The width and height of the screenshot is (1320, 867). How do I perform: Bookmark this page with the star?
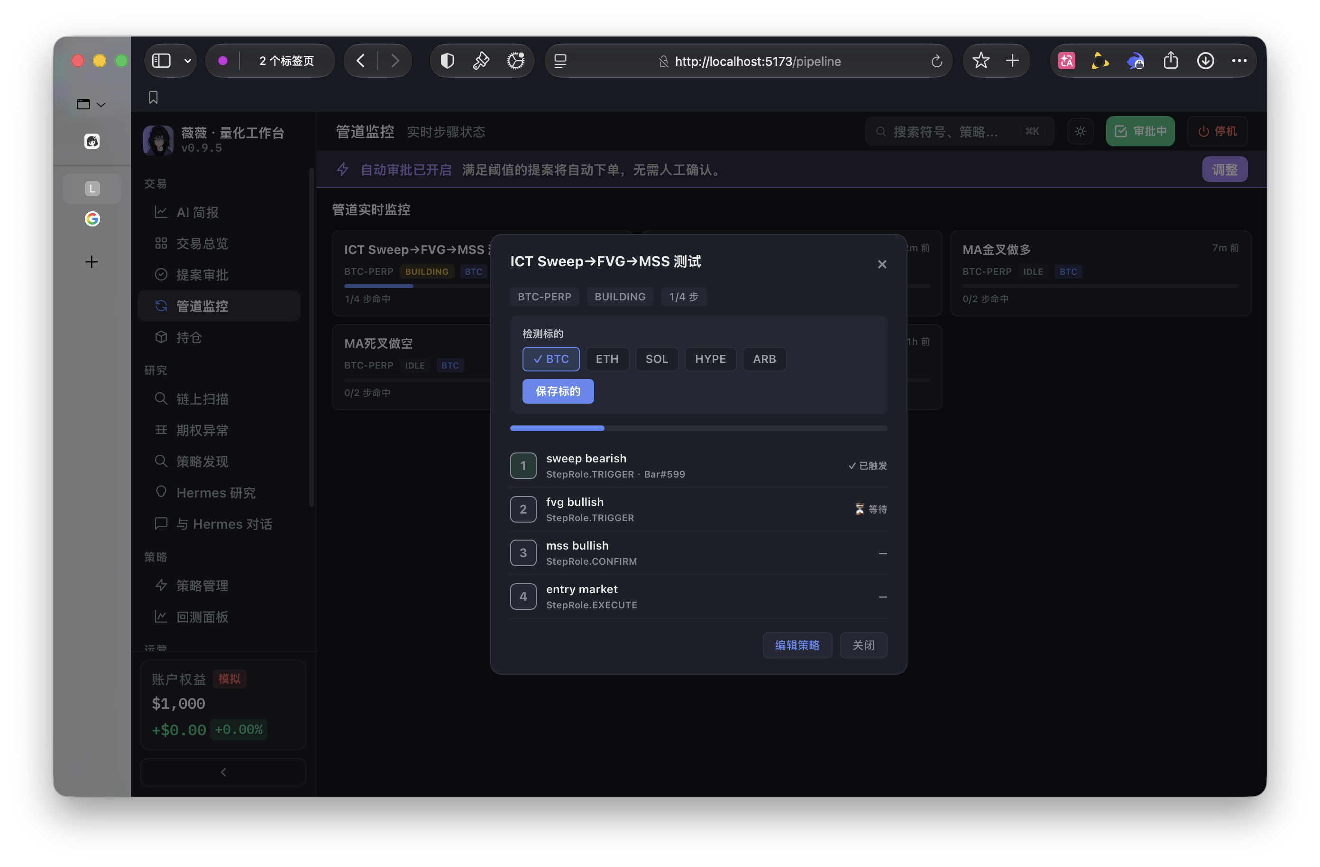[x=981, y=61]
